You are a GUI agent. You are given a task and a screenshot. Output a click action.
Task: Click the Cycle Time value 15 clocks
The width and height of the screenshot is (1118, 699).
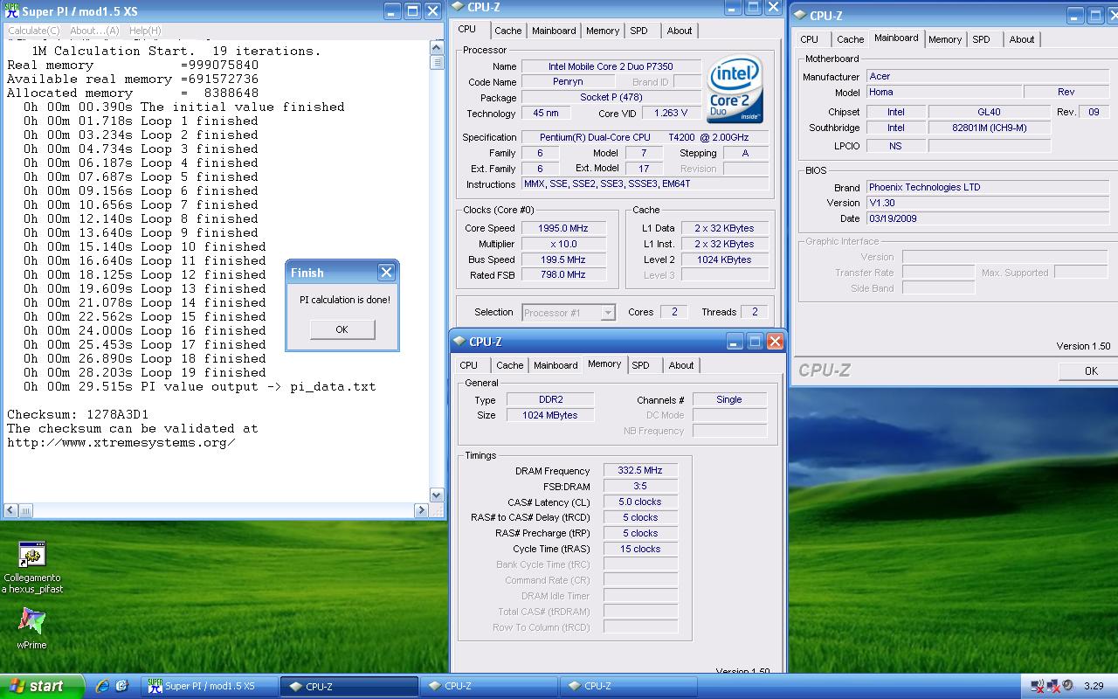(640, 549)
